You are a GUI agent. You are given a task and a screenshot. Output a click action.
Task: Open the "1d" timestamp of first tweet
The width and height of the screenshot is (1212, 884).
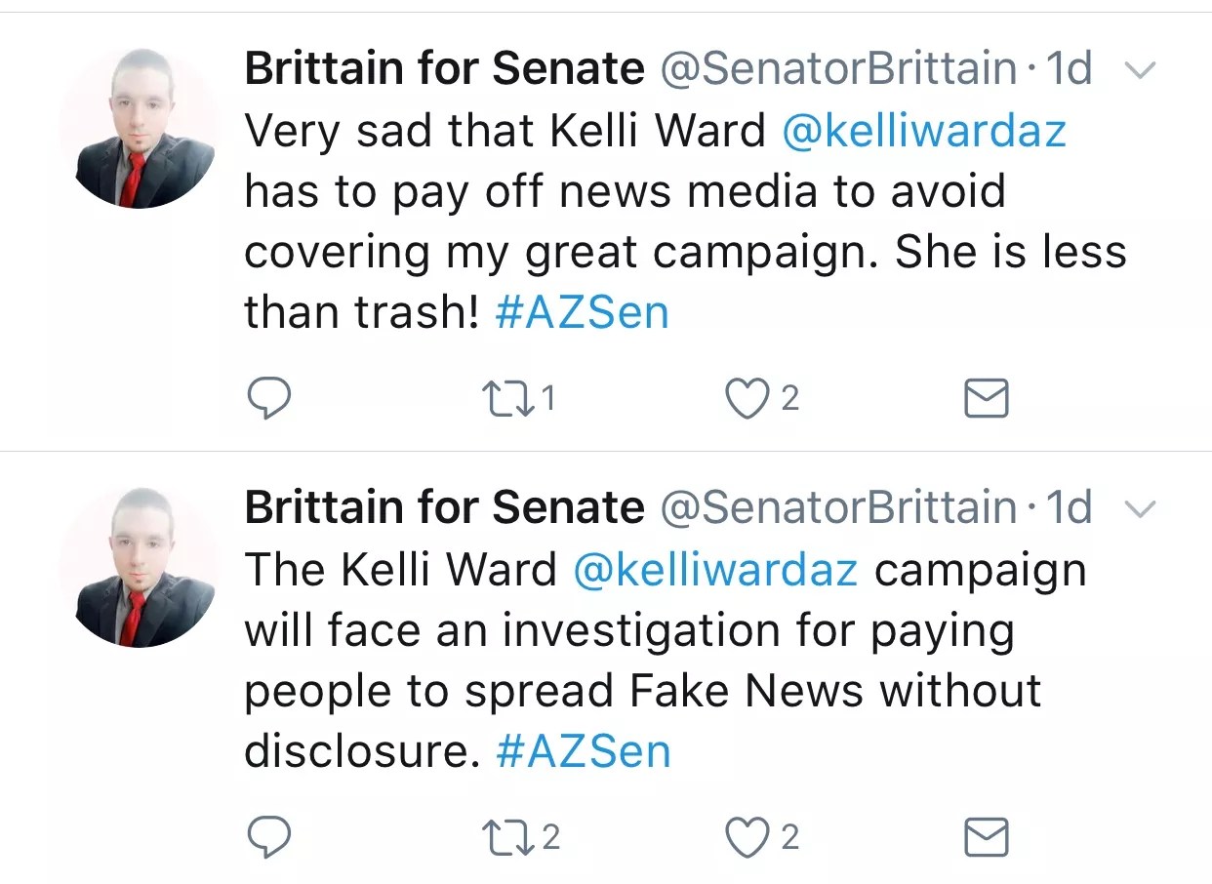coord(1068,68)
